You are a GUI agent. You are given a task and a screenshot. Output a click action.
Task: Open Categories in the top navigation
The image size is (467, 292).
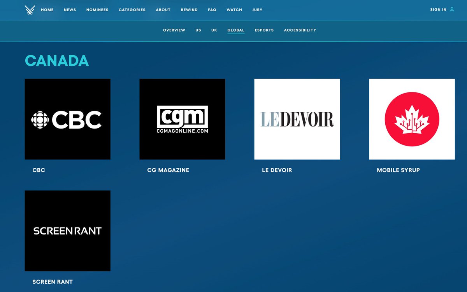point(132,10)
